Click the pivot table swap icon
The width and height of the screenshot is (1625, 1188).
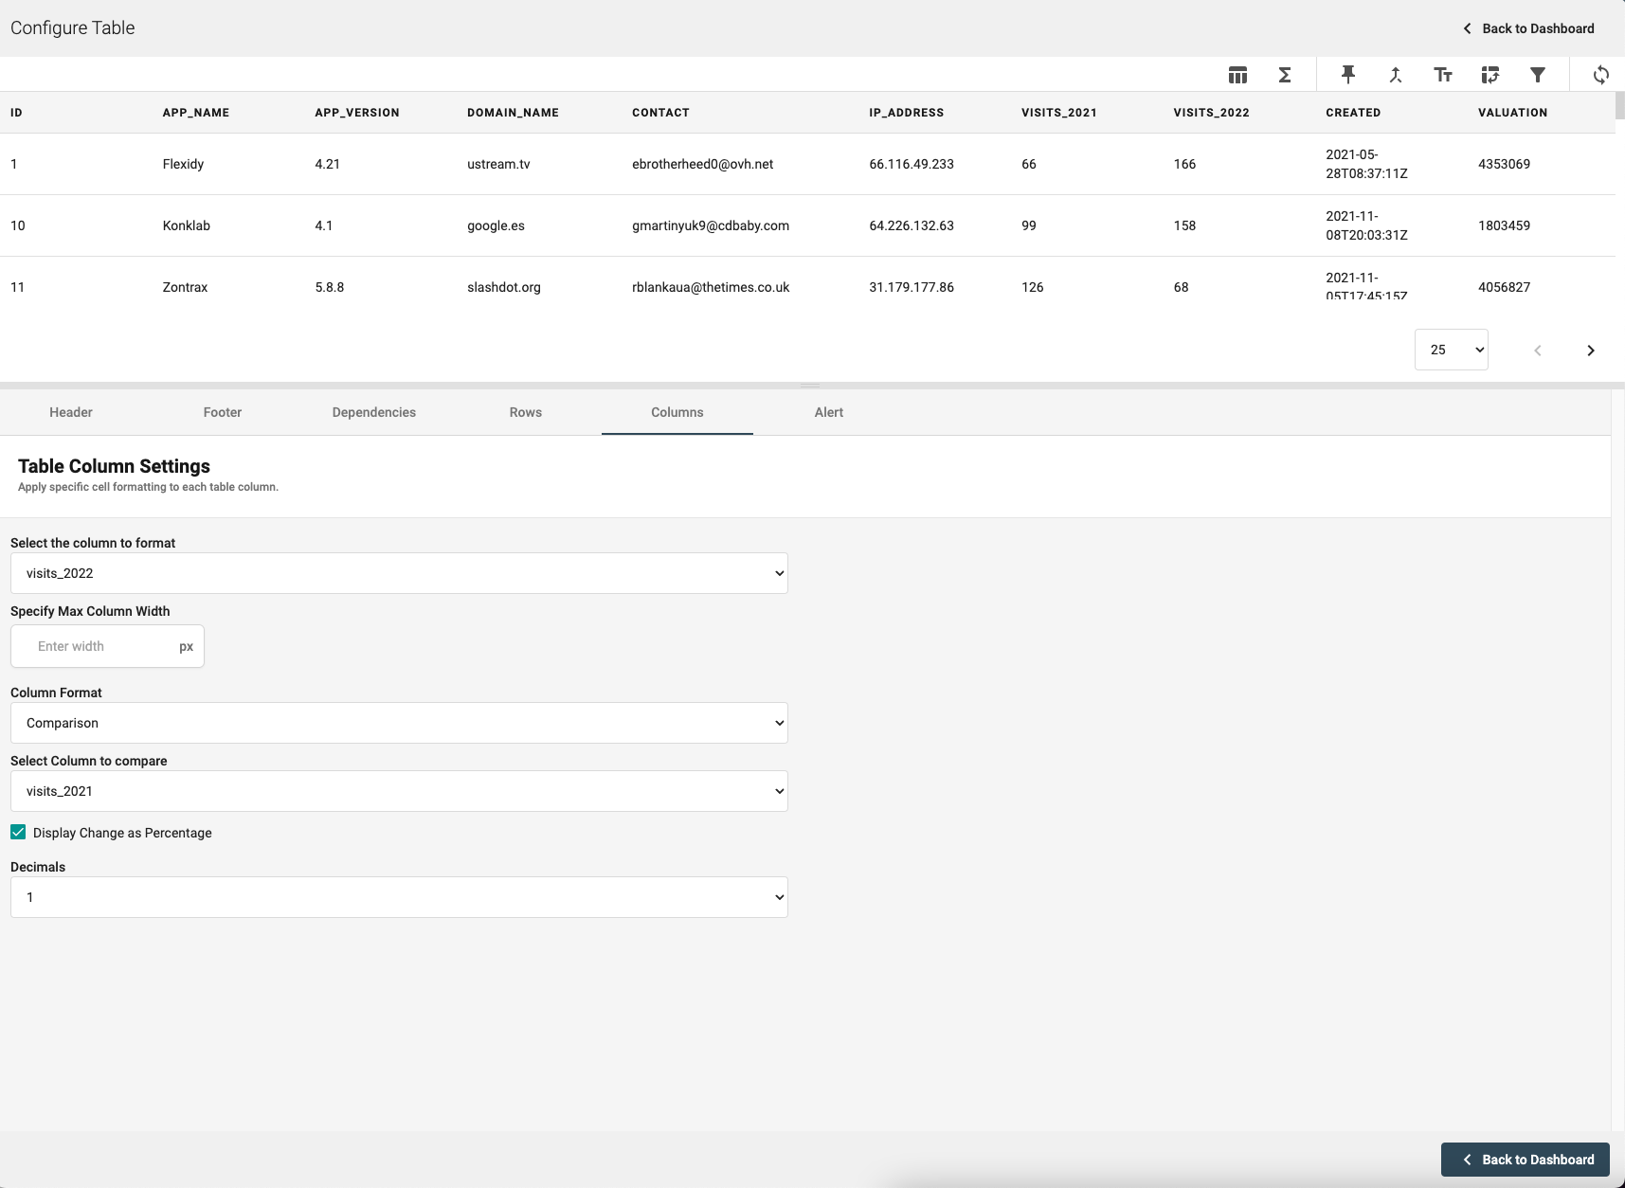tap(1490, 75)
